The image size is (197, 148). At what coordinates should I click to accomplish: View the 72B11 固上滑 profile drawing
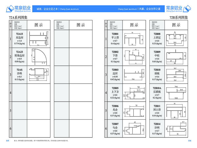coord(176,111)
